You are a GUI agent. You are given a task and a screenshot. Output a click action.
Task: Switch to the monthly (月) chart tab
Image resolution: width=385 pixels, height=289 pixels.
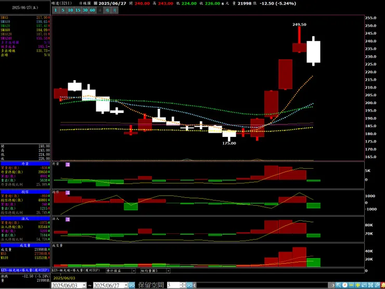pos(114,10)
